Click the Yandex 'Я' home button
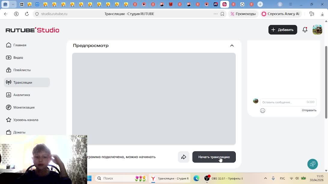Image resolution: width=328 pixels, height=184 pixels. [16, 14]
